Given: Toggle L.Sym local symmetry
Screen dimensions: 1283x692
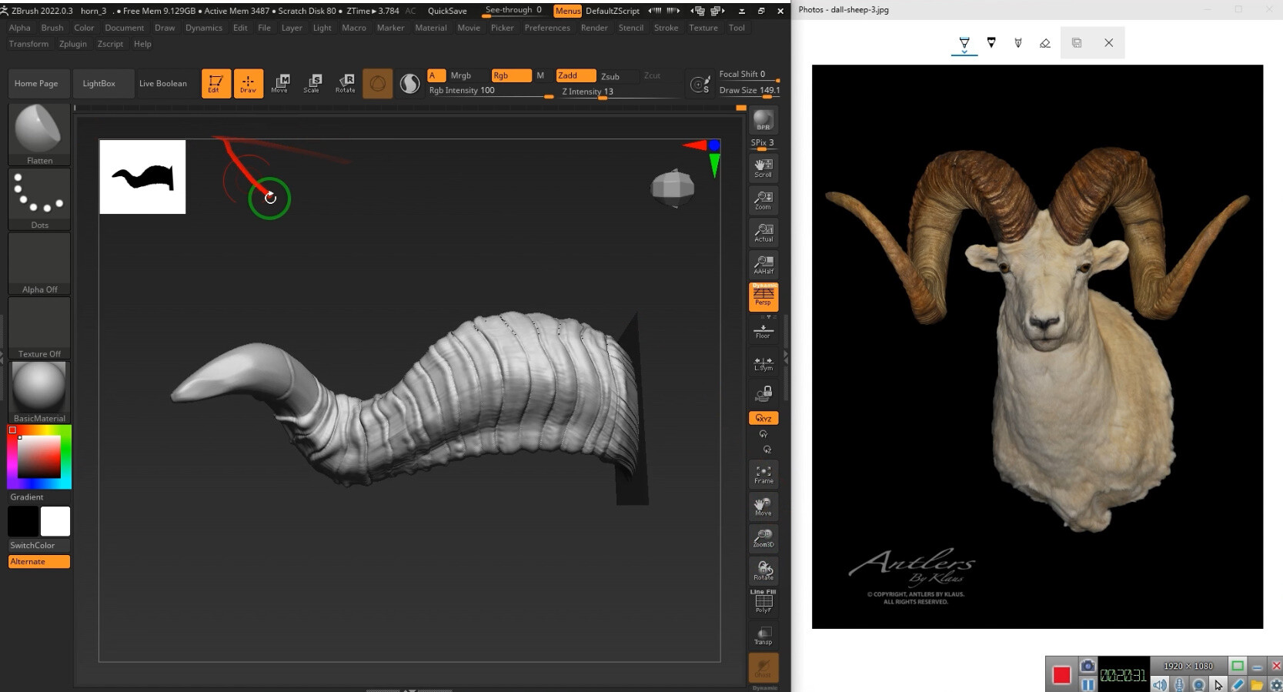Looking at the screenshot, I should (763, 363).
